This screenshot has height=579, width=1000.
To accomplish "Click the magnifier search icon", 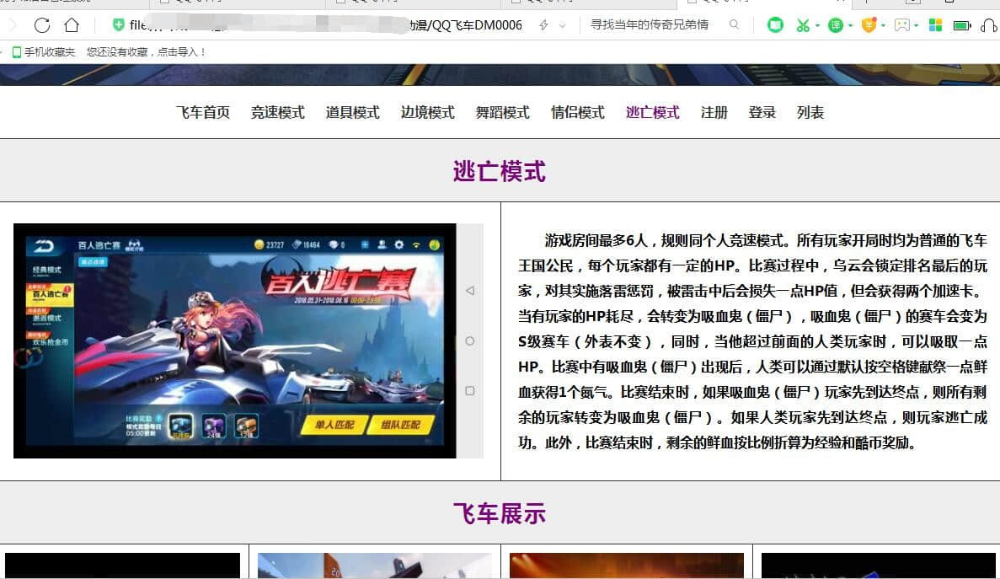I will click(734, 25).
